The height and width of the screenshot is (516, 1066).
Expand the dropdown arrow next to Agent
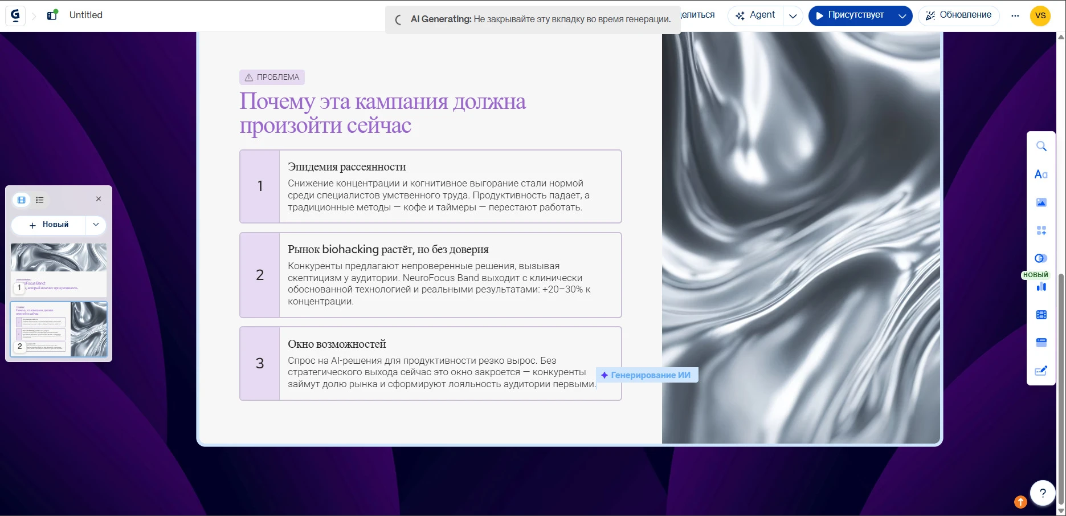coord(793,16)
